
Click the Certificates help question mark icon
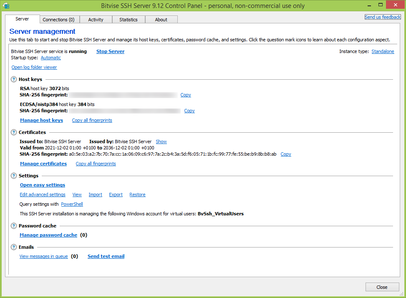click(x=14, y=132)
